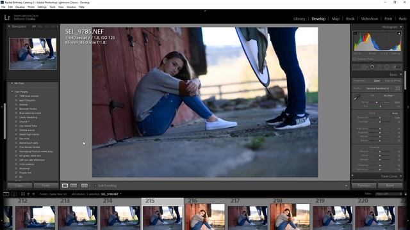The image size is (410, 230).
Task: Click the Paste settings button
Action: [45, 186]
